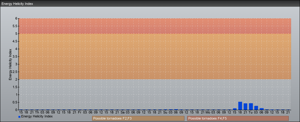The height and width of the screenshot is (122, 300).
Task: Click the blue Energy Helicity Index legend square
Action: click(19, 117)
